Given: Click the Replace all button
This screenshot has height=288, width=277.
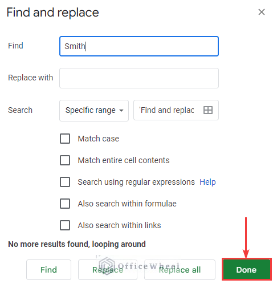Looking at the screenshot, I should click(180, 270).
